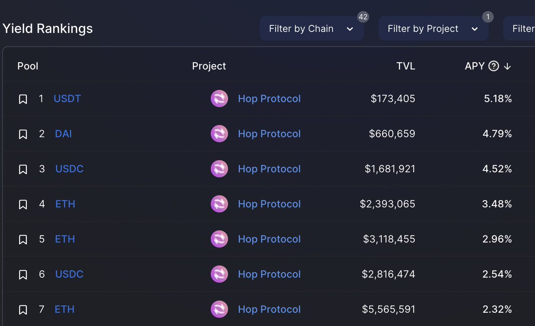This screenshot has width=535, height=326.
Task: Bookmark the rank 2 DAI pool
Action: [x=23, y=134]
